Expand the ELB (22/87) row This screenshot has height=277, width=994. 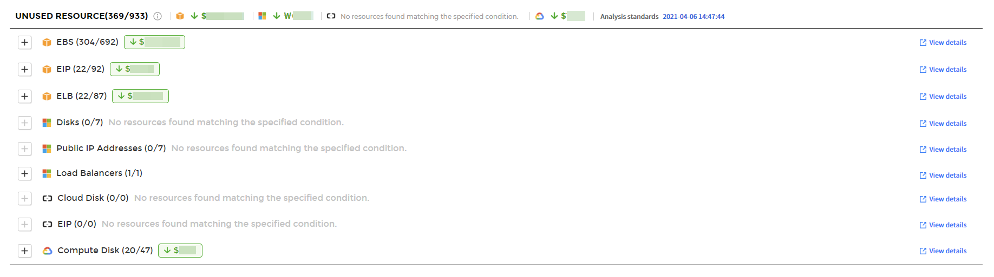(25, 96)
